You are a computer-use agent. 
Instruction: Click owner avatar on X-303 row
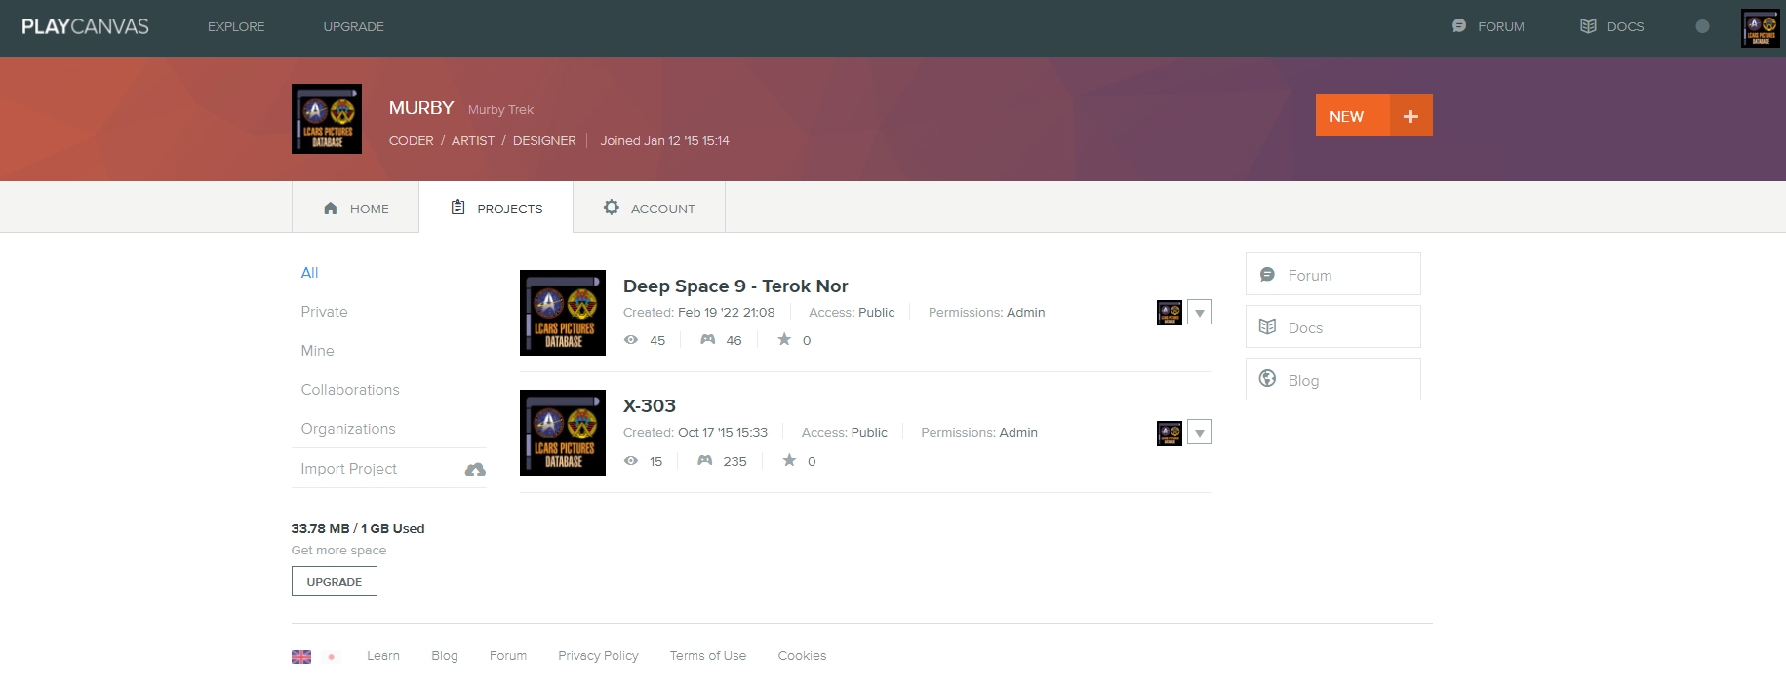[x=1170, y=434]
